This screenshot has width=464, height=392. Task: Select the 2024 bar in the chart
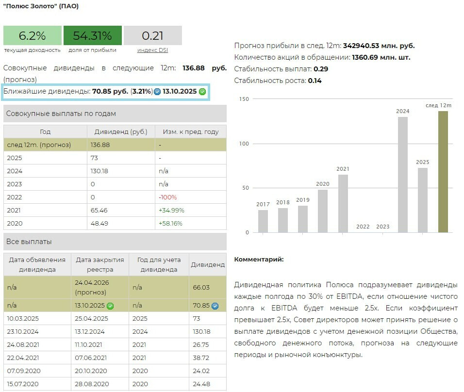[403, 175]
